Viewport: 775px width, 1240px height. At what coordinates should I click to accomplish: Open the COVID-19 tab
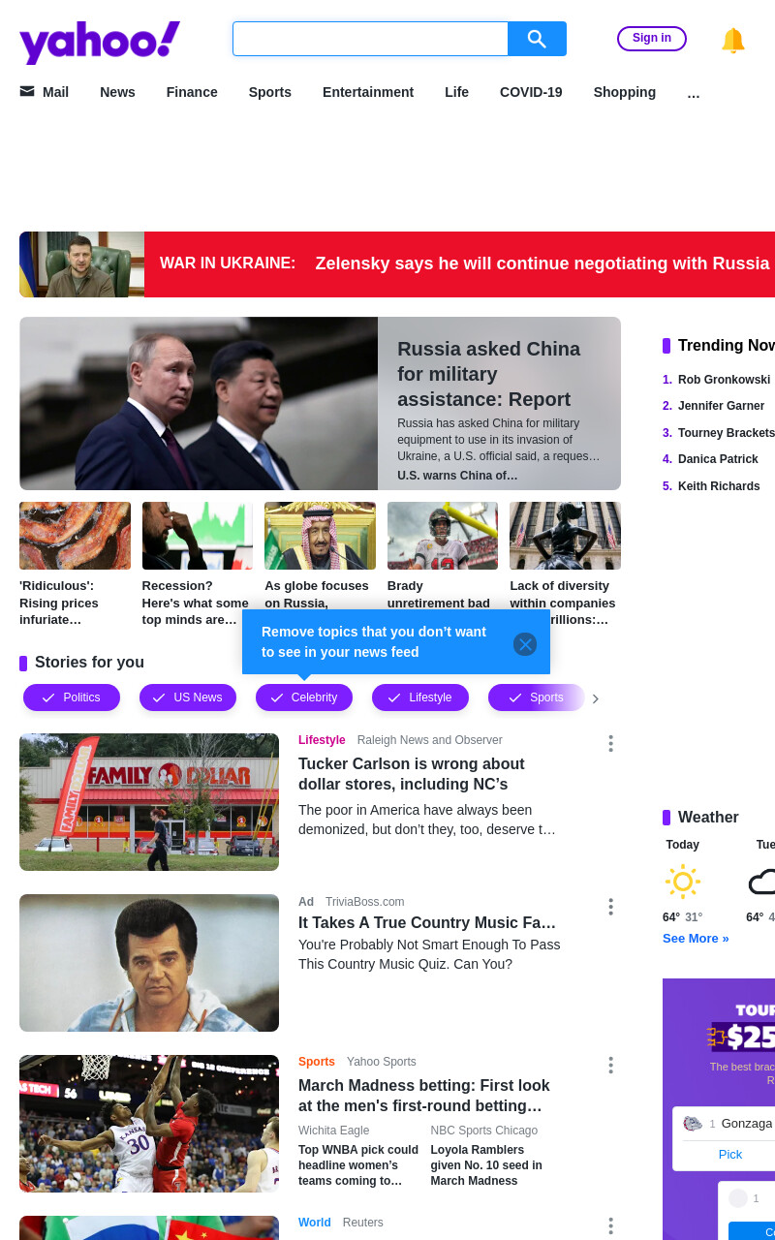coord(531,92)
